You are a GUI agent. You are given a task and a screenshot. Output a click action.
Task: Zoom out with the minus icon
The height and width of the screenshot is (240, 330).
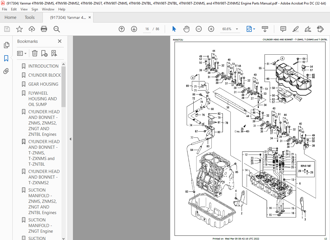pyautogui.click(x=199, y=29)
